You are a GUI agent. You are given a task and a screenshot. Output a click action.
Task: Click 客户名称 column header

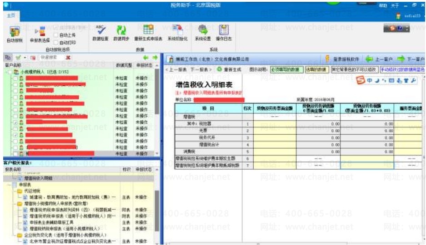point(13,65)
